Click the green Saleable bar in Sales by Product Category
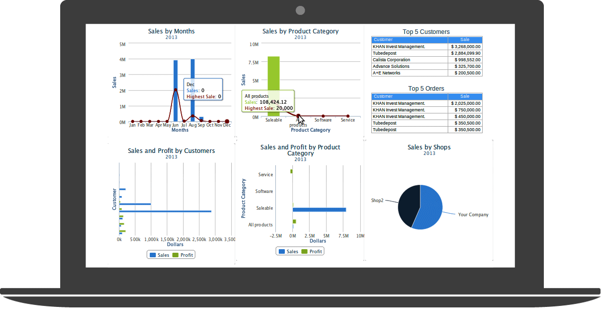The width and height of the screenshot is (601, 314). coord(274,87)
